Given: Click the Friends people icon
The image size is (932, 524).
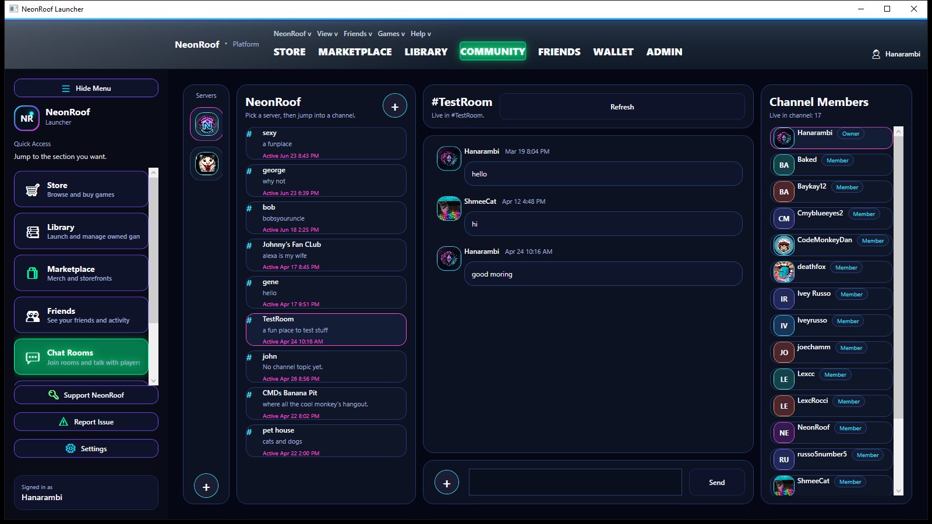Looking at the screenshot, I should [33, 316].
